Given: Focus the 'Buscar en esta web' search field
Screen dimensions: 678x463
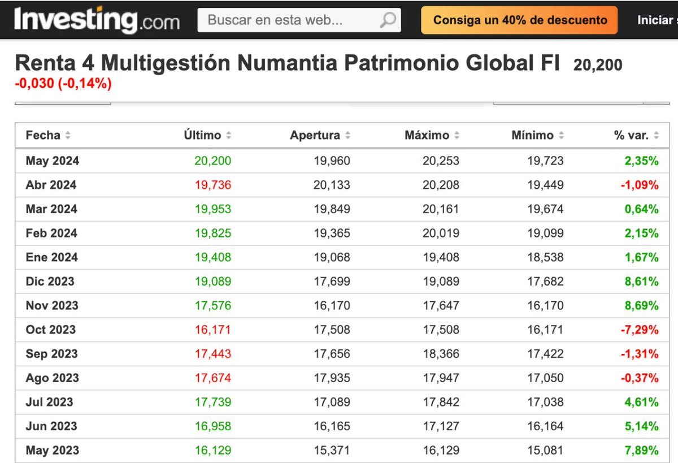Looking at the screenshot, I should click(299, 20).
